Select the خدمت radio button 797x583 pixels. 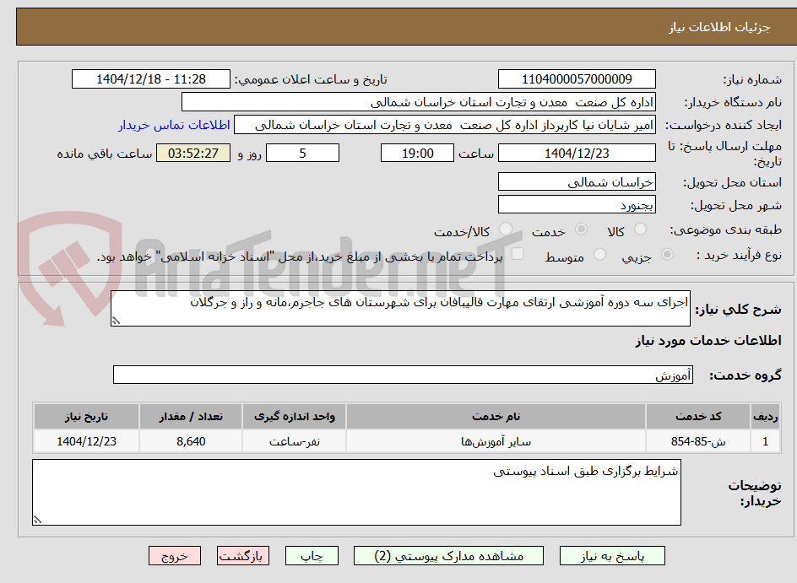pyautogui.click(x=581, y=229)
